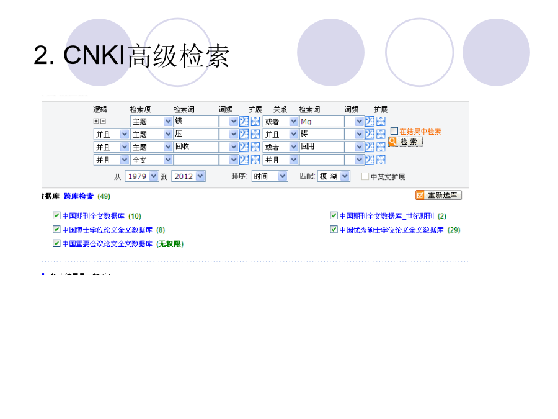Click the empty search term field beside 全文
558x419 pixels.
tap(196, 160)
